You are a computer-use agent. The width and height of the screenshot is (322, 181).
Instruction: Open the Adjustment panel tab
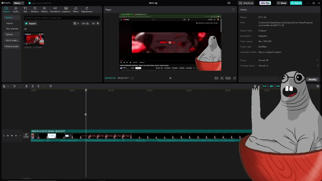tap(87, 10)
